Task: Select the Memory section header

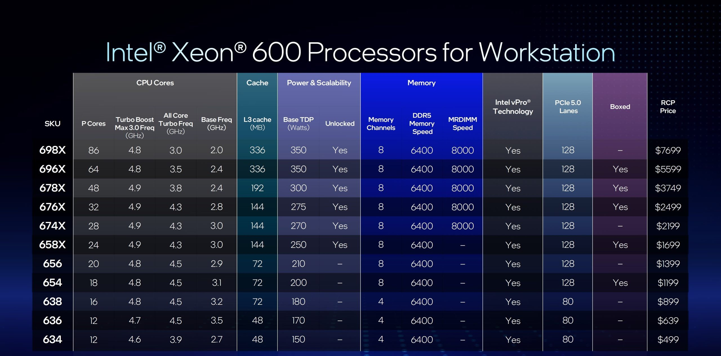Action: coord(421,83)
